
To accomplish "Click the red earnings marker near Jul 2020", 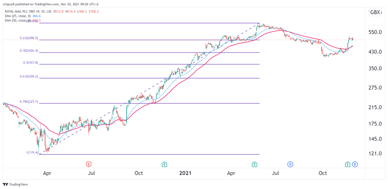I will (x=88, y=164).
